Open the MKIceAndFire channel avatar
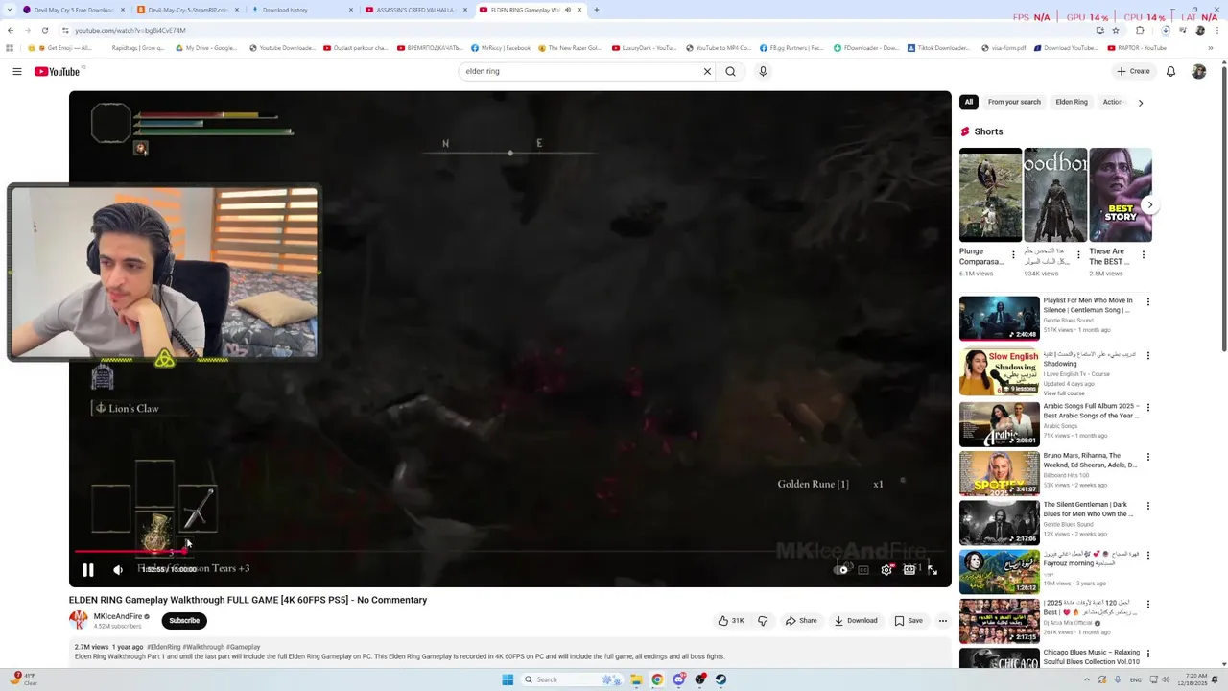Image resolution: width=1228 pixels, height=691 pixels. tap(78, 621)
